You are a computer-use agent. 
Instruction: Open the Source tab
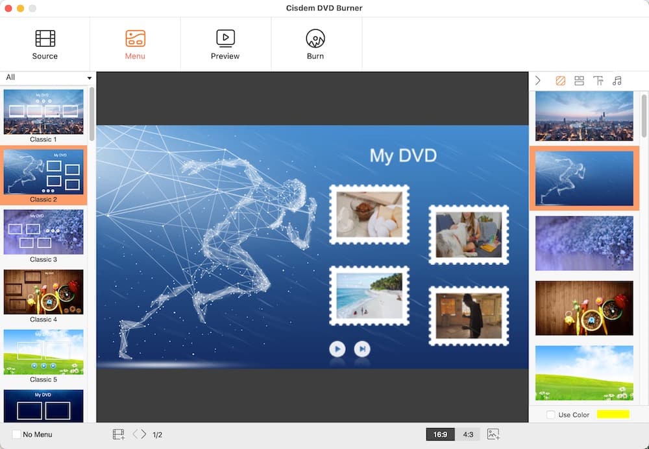point(45,45)
